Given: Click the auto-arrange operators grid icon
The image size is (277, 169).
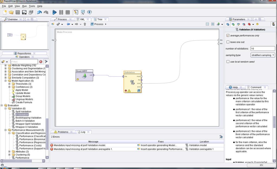Looking at the screenshot, I should 207,24.
